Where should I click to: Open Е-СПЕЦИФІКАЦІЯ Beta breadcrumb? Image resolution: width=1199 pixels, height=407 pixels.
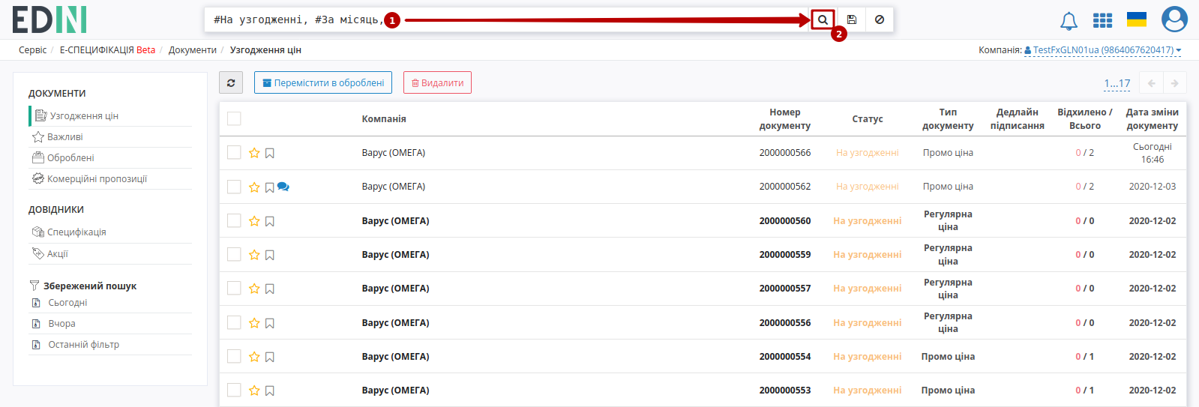pos(107,50)
